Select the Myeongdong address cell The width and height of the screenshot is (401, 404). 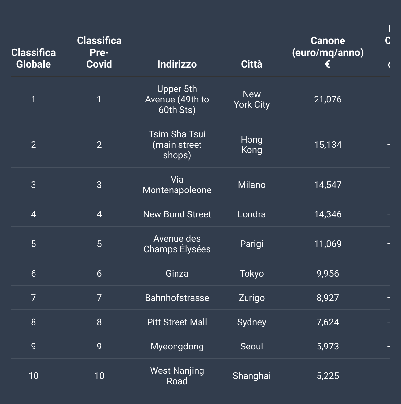click(x=177, y=346)
